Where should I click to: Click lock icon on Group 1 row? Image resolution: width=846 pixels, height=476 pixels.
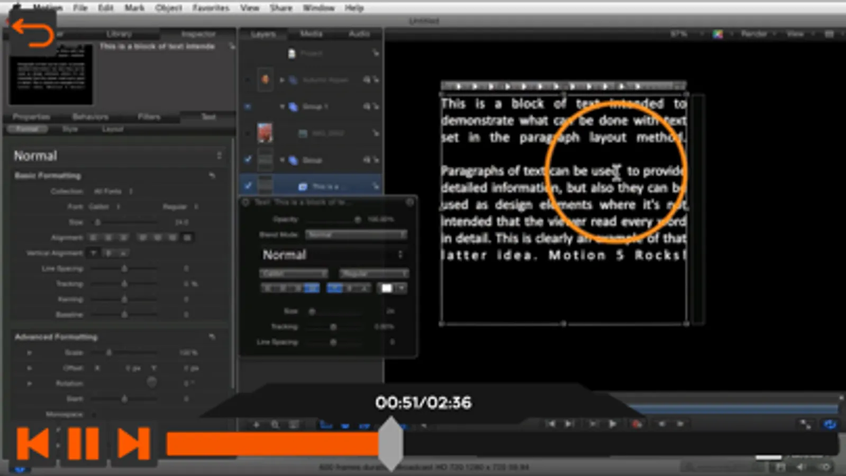376,106
